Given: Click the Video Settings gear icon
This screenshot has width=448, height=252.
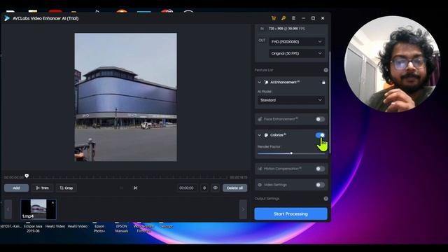Looking at the screenshot, I should coord(260,185).
